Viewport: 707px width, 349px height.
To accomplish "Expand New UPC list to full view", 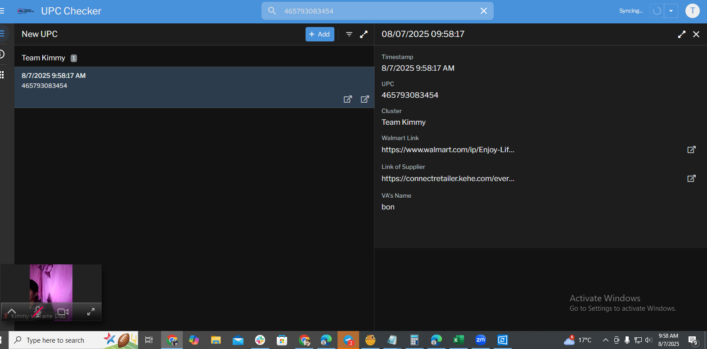I will tap(364, 34).
